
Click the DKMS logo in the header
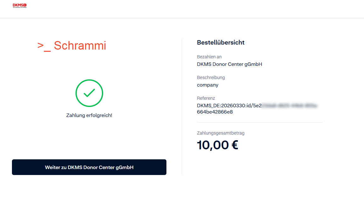[20, 6]
